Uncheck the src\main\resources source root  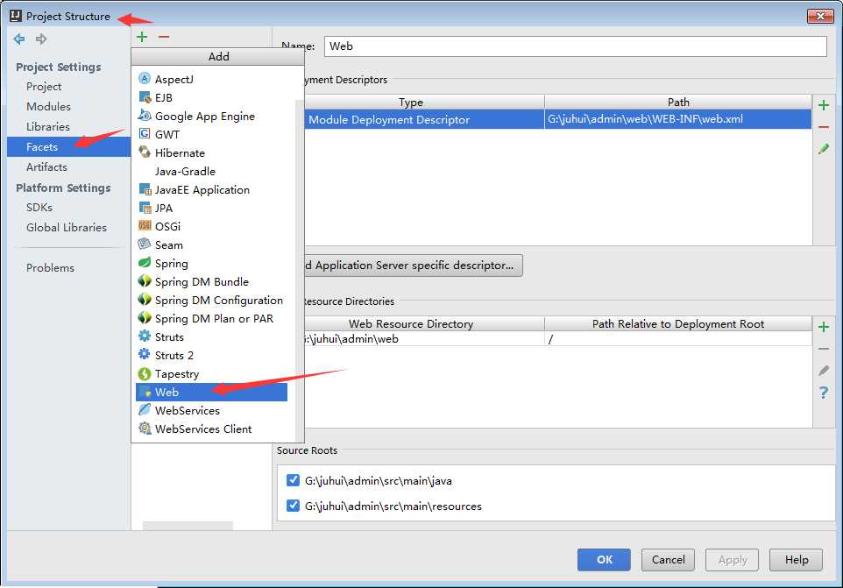(x=293, y=506)
